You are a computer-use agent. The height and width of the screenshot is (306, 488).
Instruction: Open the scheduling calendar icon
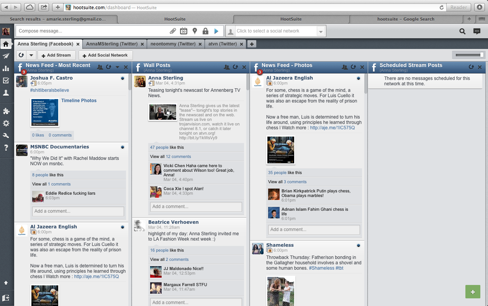click(184, 31)
